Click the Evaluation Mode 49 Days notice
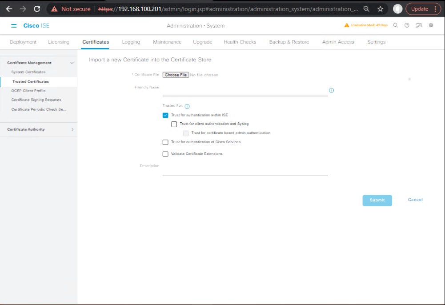The height and width of the screenshot is (305, 445). coord(369,25)
